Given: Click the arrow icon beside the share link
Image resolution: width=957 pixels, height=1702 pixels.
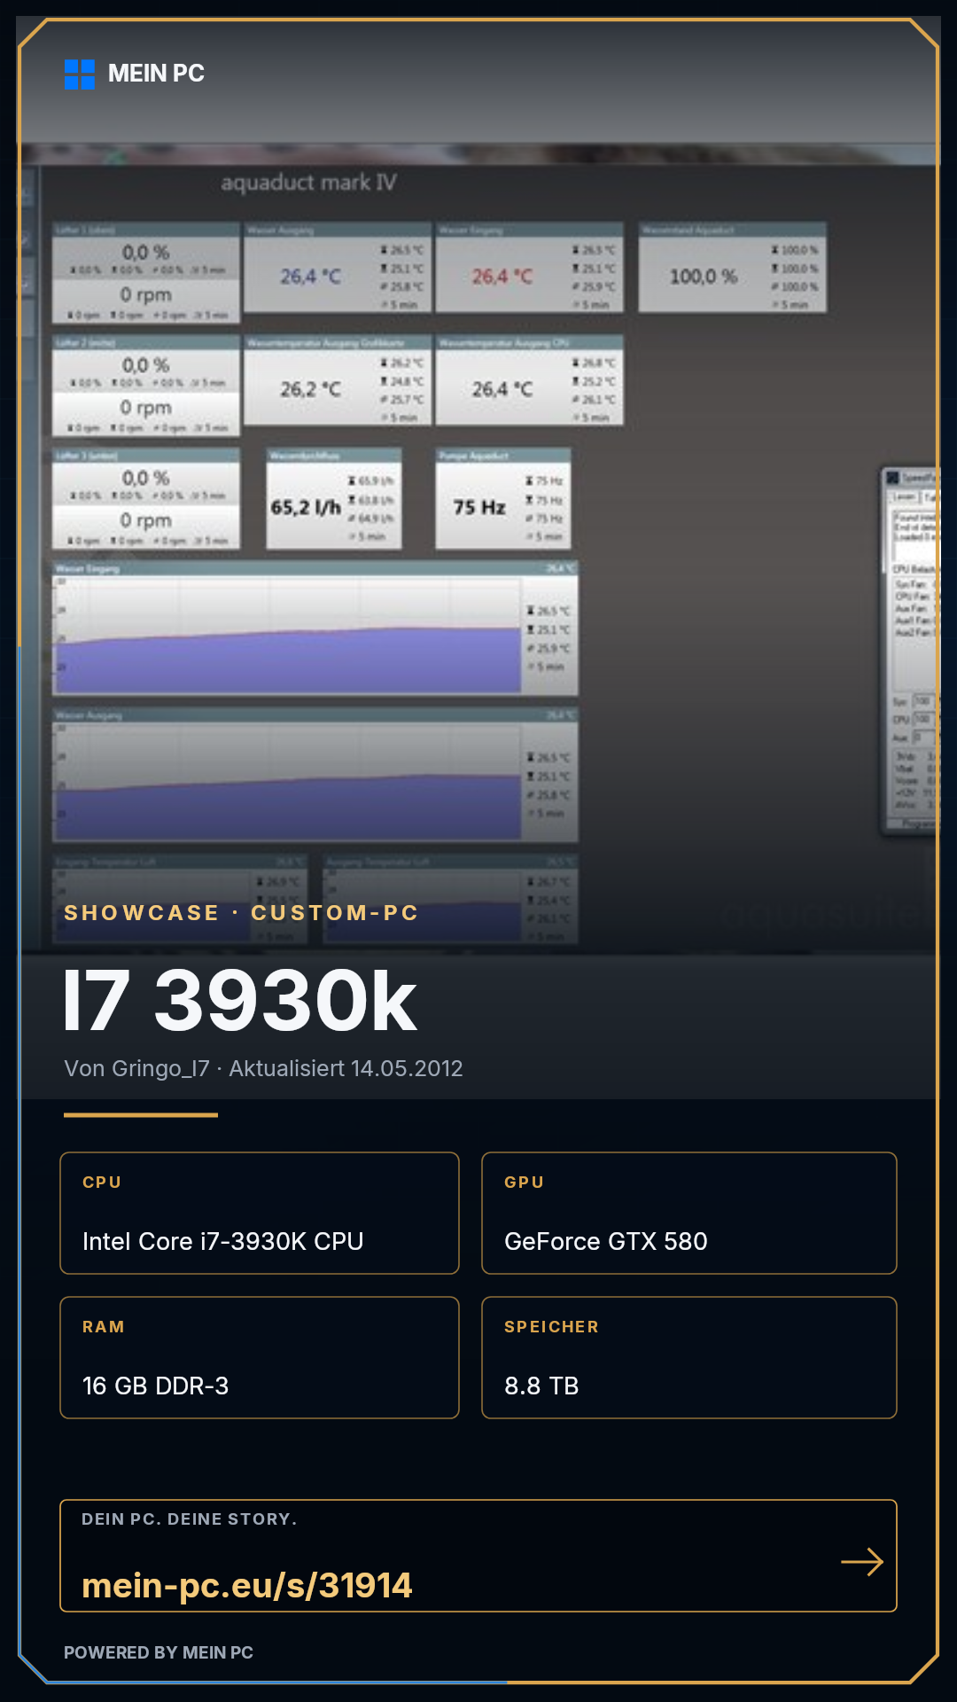Looking at the screenshot, I should [862, 1562].
